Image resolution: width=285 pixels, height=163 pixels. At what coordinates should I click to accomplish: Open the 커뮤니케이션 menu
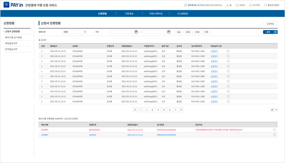tap(156, 14)
